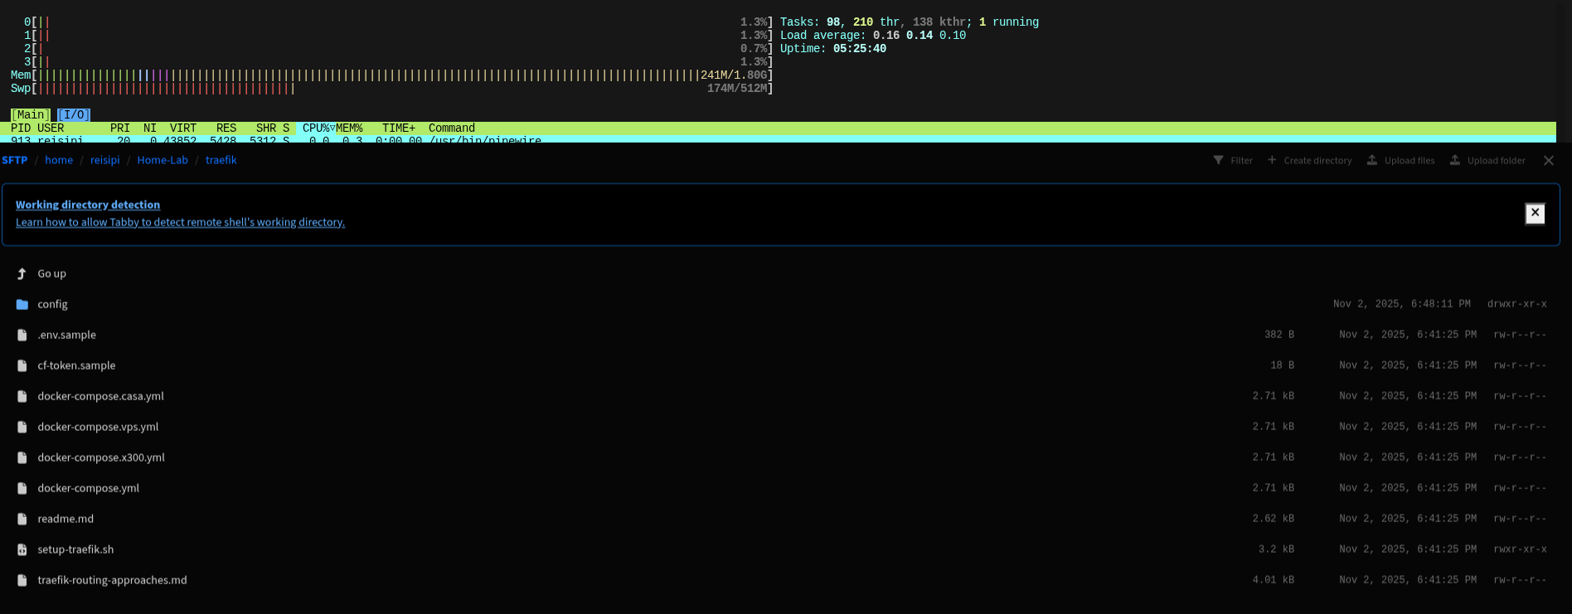The image size is (1572, 614).
Task: Select the docker-compose.casa.yml file name
Action: tap(100, 396)
